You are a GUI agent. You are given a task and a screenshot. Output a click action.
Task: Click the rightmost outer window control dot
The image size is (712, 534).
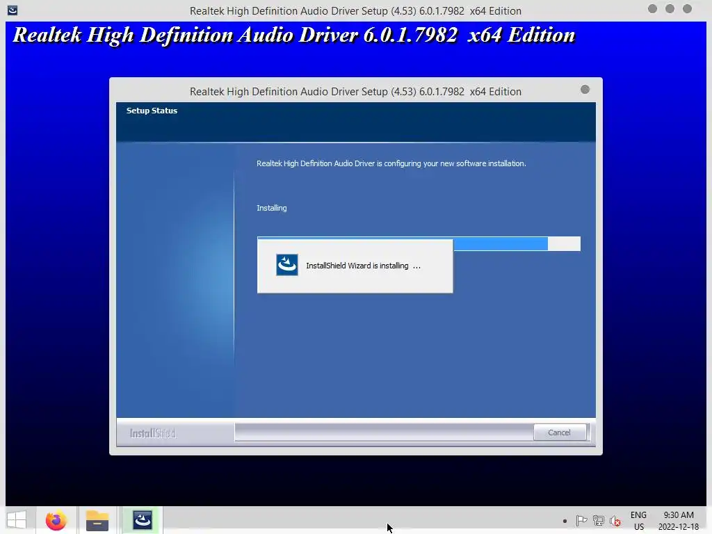tap(687, 8)
